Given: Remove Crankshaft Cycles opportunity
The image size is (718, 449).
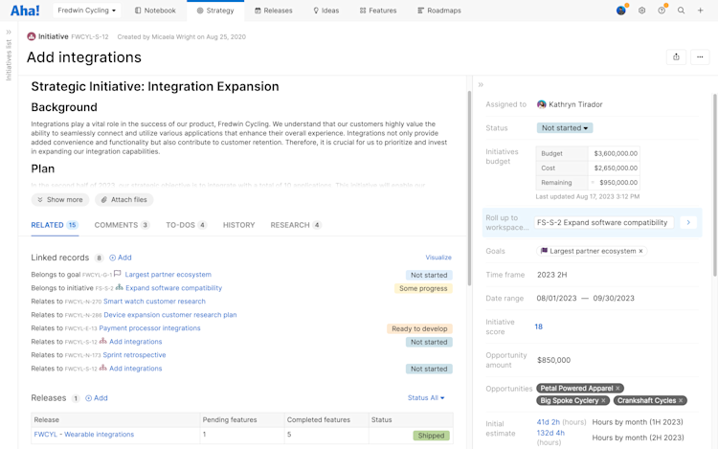Looking at the screenshot, I should (x=681, y=400).
